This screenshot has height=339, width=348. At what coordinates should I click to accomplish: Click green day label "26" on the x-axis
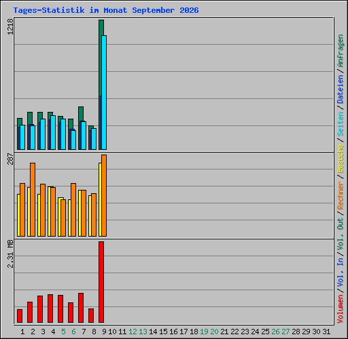coord(275,332)
